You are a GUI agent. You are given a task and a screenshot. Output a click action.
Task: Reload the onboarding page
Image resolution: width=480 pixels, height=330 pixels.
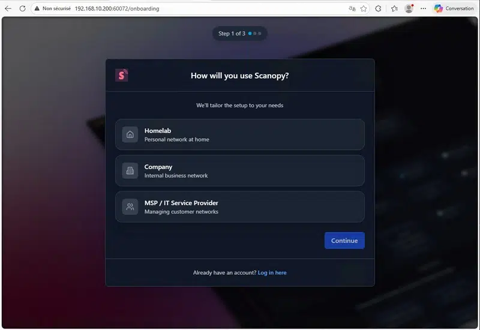22,8
